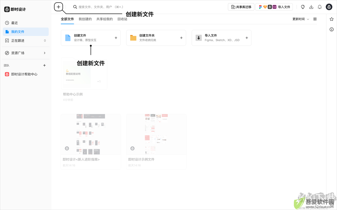The width and height of the screenshot is (337, 210).
Task: Switch to 我创建的 tab
Action: pyautogui.click(x=85, y=19)
